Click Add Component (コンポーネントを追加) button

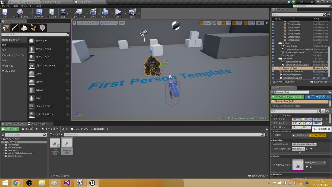tap(288, 97)
